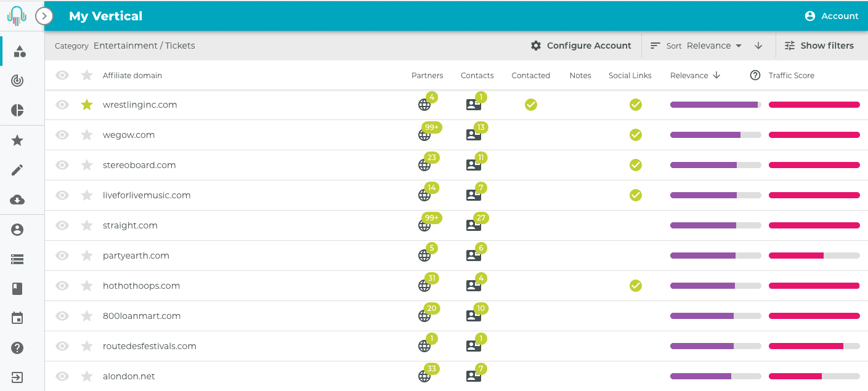Screen dimensions: 868x391
Task: Open the help question icon in sidebar
Action: 17,348
